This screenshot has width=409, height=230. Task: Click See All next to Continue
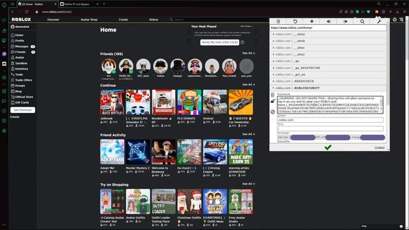249,85
